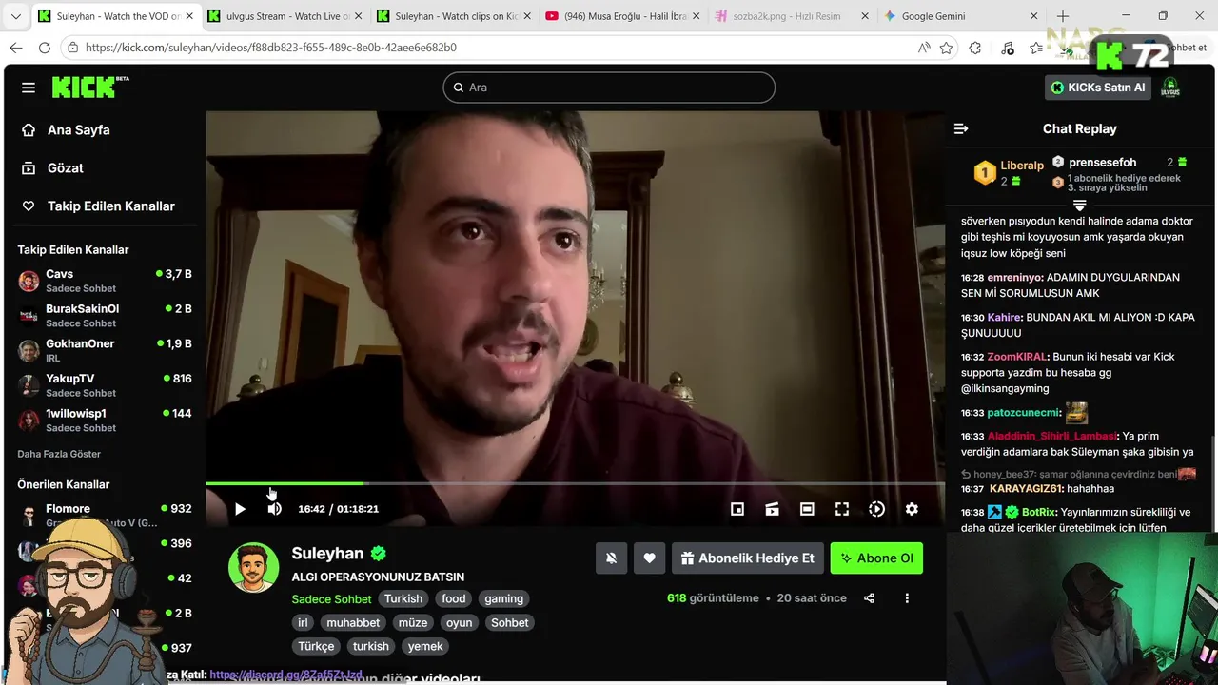Open the Suleyhan channel name link
This screenshot has width=1218, height=685.
tap(327, 554)
